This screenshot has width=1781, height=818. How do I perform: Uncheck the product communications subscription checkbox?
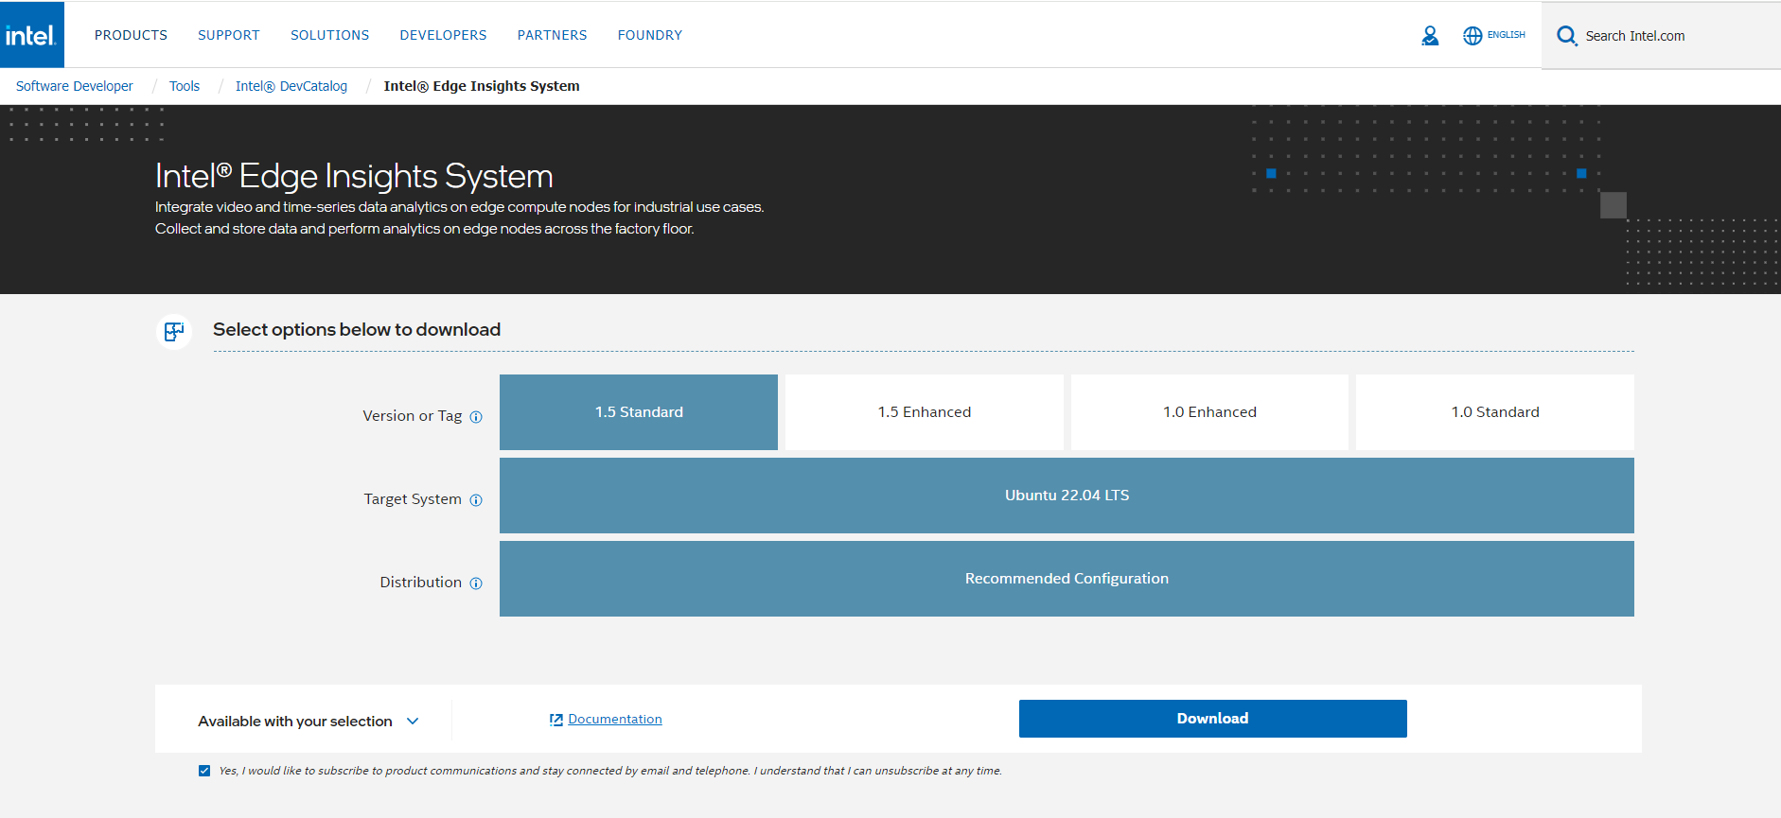point(204,771)
